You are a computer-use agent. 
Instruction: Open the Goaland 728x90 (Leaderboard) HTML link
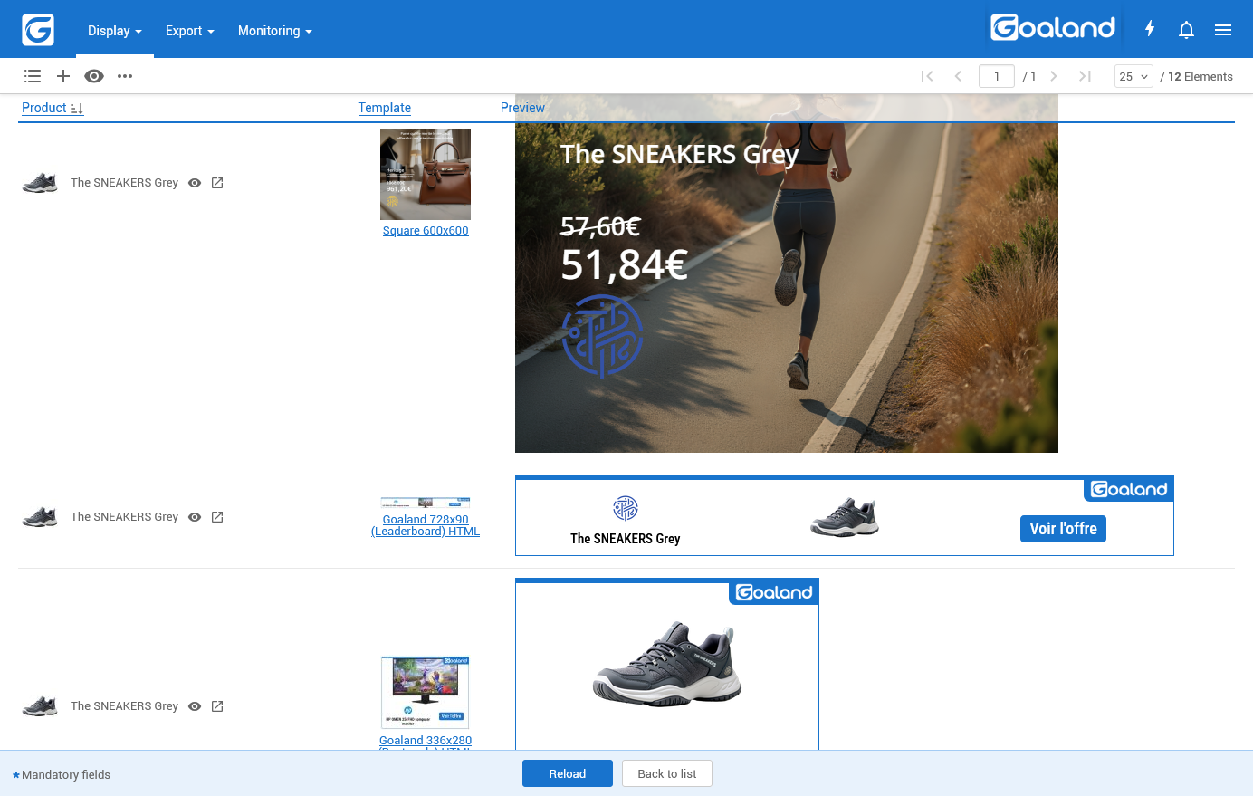[426, 525]
